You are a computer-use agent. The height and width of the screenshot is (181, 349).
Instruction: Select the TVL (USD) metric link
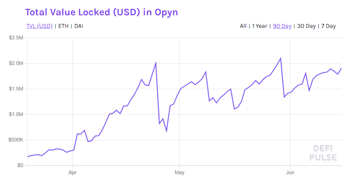(x=39, y=26)
